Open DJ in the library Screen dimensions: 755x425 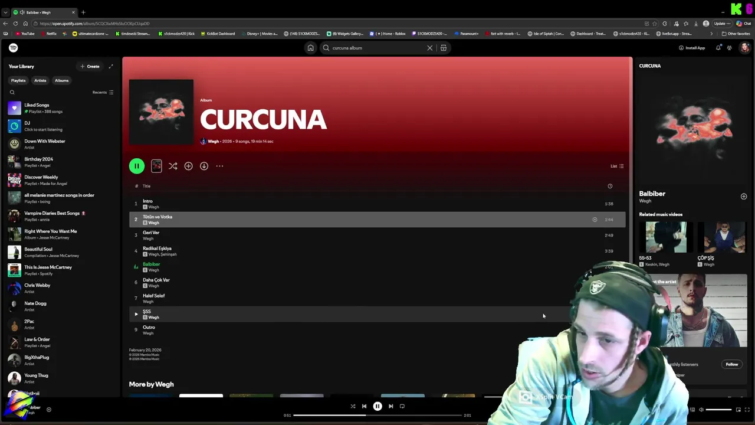click(x=61, y=126)
